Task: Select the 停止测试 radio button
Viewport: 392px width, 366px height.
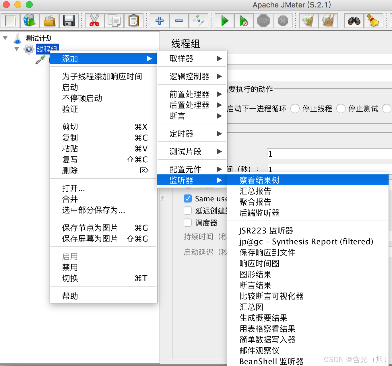Action: click(341, 109)
